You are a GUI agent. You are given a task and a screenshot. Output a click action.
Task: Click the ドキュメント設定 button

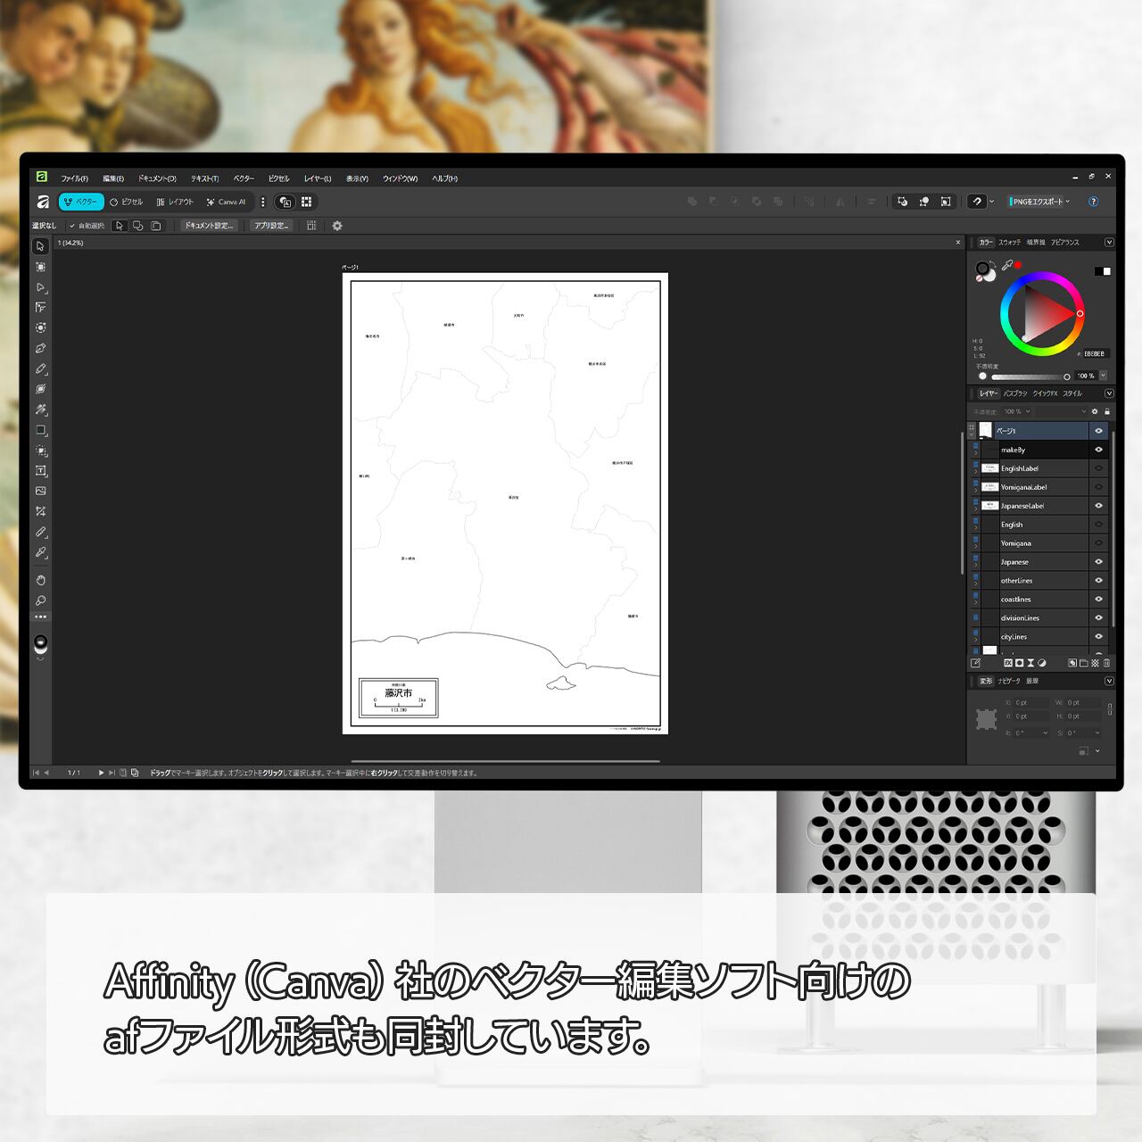209,226
